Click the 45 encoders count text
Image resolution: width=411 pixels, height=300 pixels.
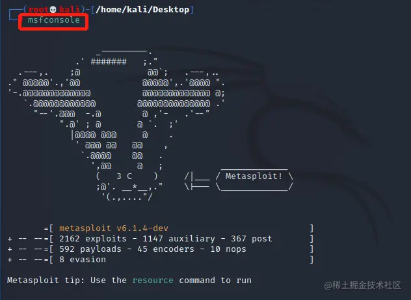point(166,249)
